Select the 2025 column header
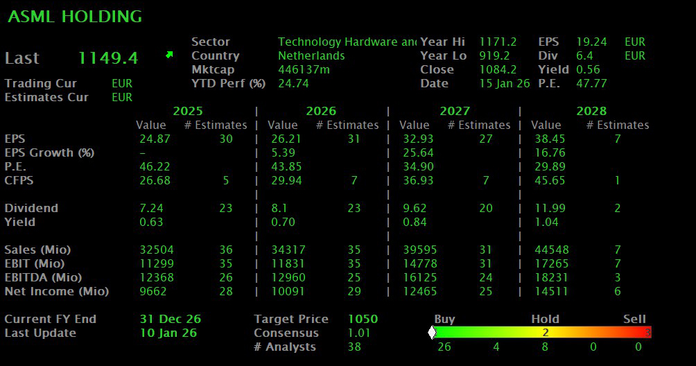Screen dimensions: 696x366 [188, 111]
